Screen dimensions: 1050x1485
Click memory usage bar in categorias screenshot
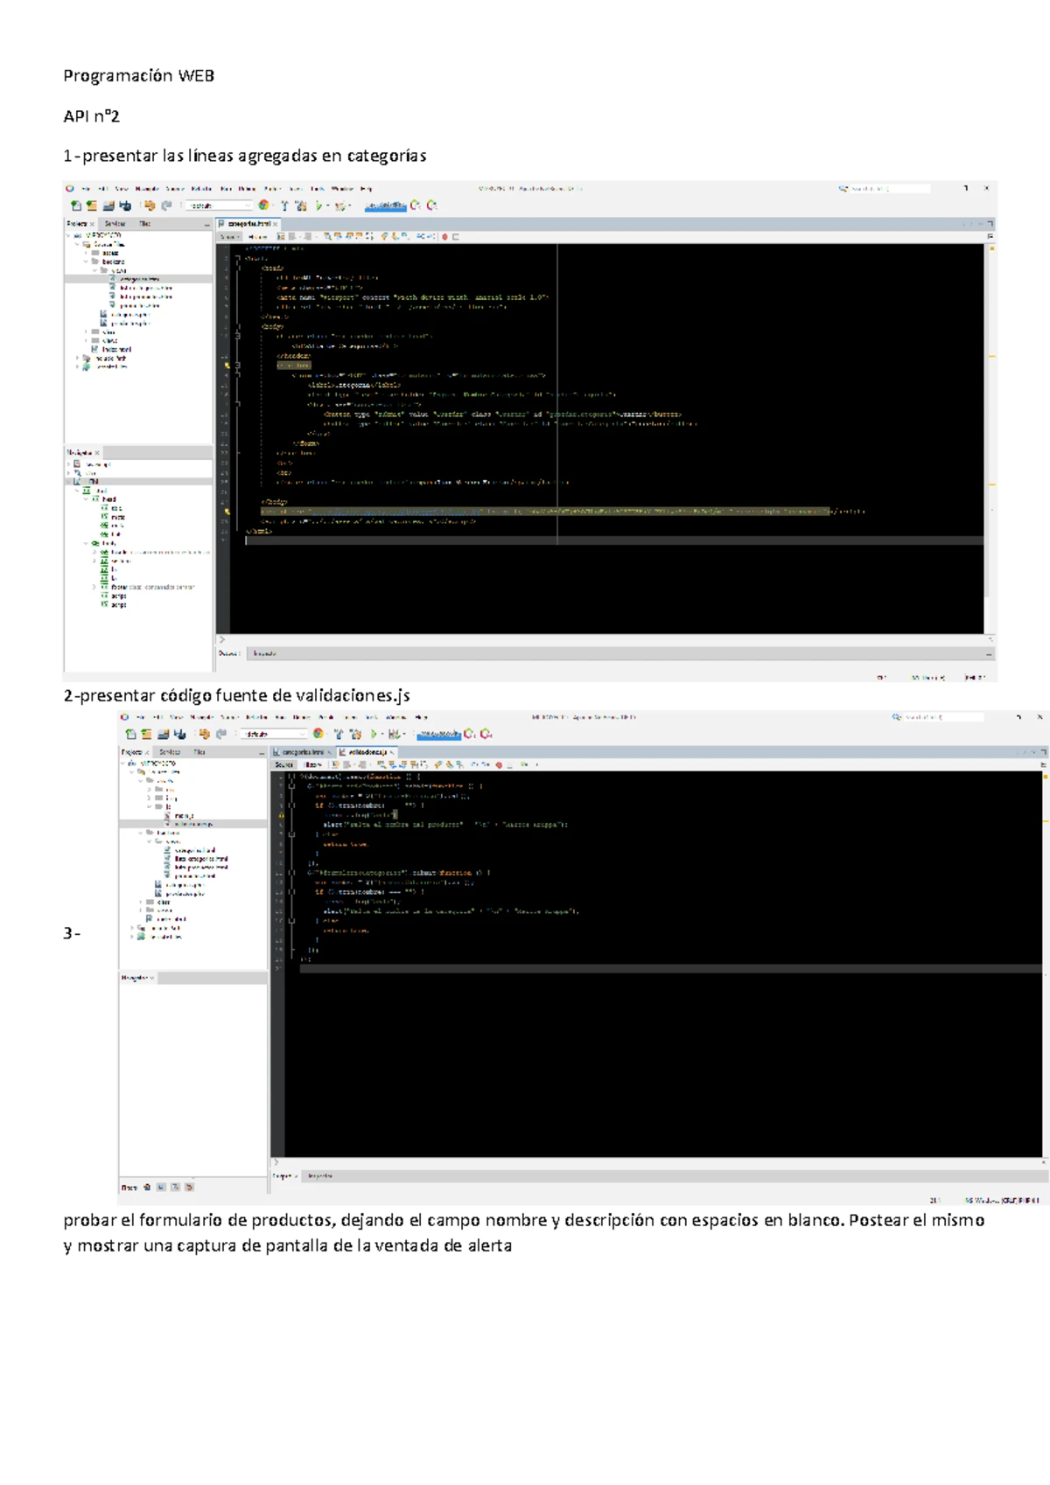(x=385, y=206)
